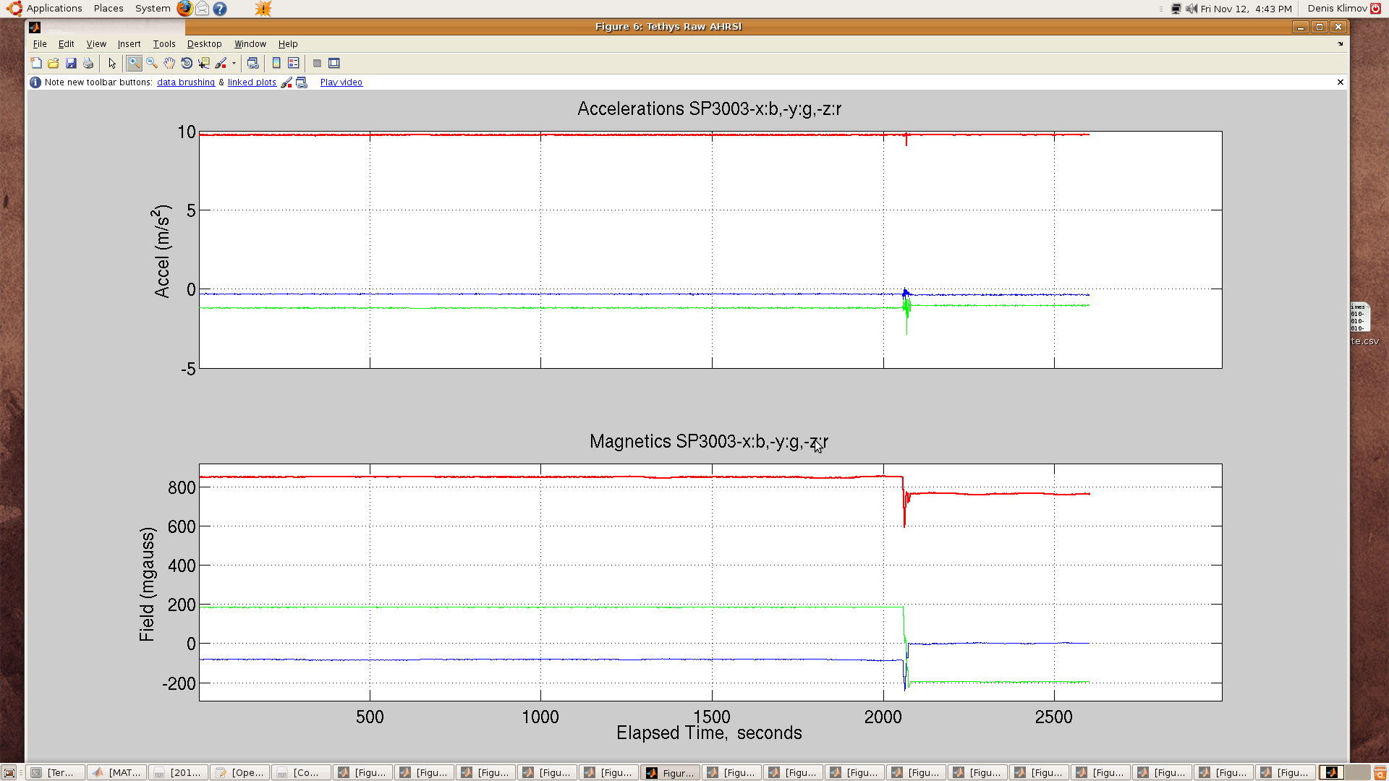Toggle the Brush data tool
1389x781 pixels.
pyautogui.click(x=221, y=64)
